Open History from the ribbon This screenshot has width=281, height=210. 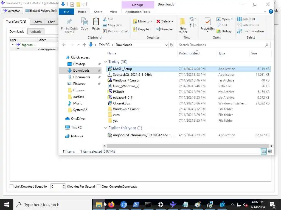pos(224,31)
